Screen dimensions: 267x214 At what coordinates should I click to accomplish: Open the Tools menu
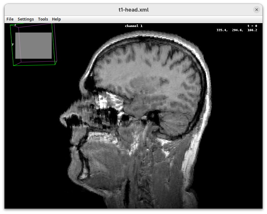(43, 19)
